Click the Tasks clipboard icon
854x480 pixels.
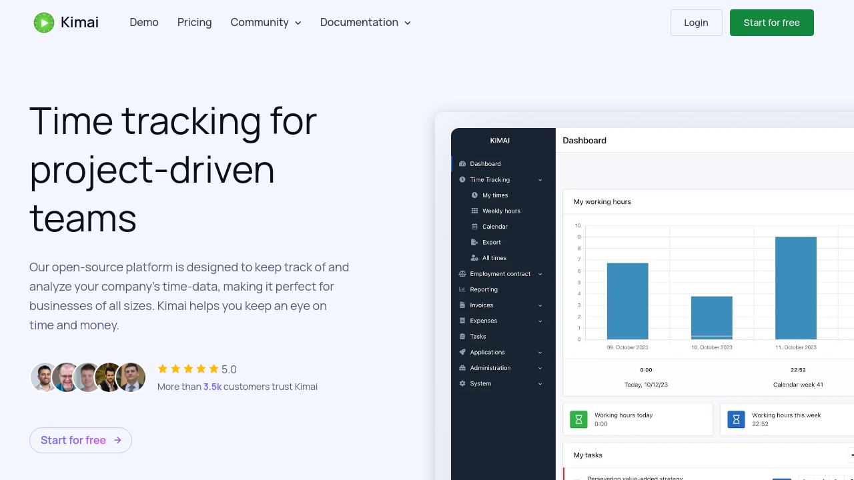tap(462, 336)
